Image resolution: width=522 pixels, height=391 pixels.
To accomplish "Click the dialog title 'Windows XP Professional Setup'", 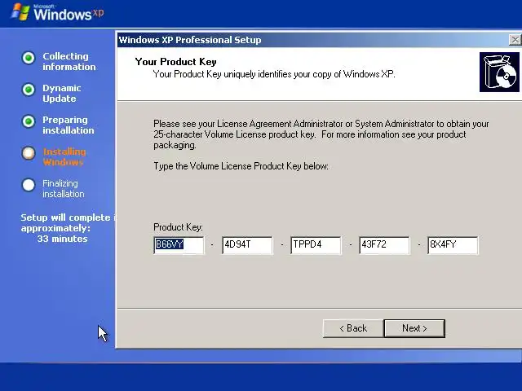I will 190,40.
